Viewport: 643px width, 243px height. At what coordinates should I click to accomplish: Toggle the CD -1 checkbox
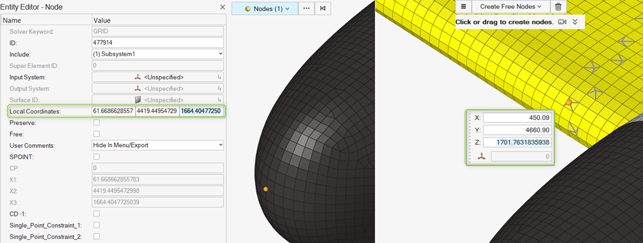(97, 213)
